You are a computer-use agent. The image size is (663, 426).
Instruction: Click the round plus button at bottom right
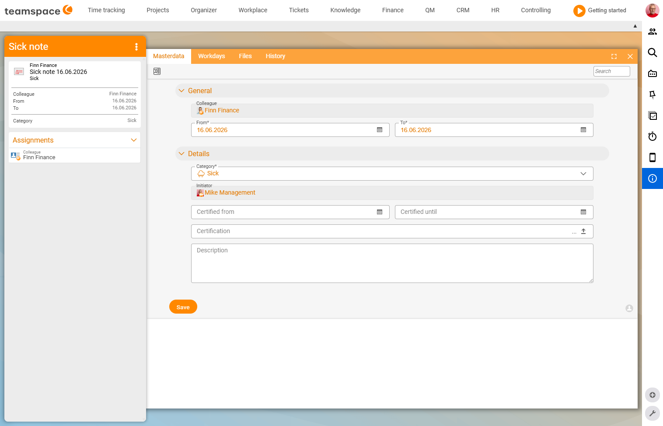653,395
